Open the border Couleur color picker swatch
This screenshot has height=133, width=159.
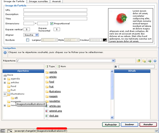point(105,40)
